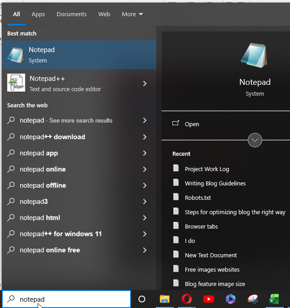Expand the Notepad++ result arrow
This screenshot has height=308, width=290.
[145, 84]
